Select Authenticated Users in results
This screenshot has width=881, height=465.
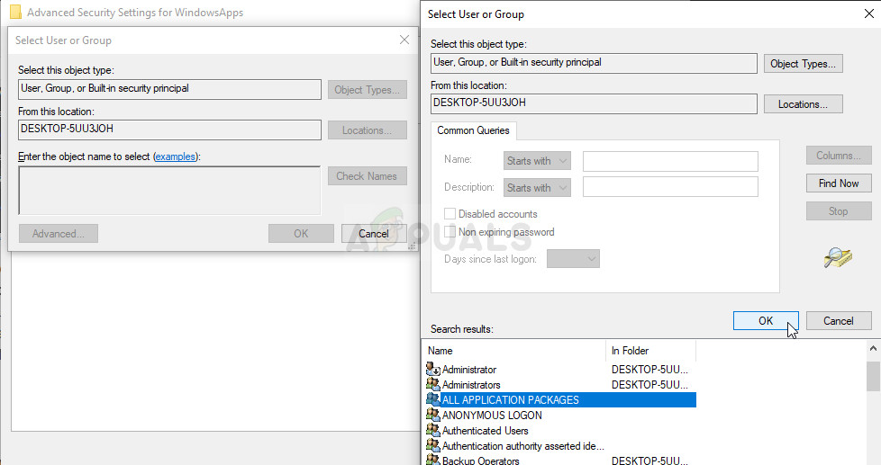click(485, 431)
